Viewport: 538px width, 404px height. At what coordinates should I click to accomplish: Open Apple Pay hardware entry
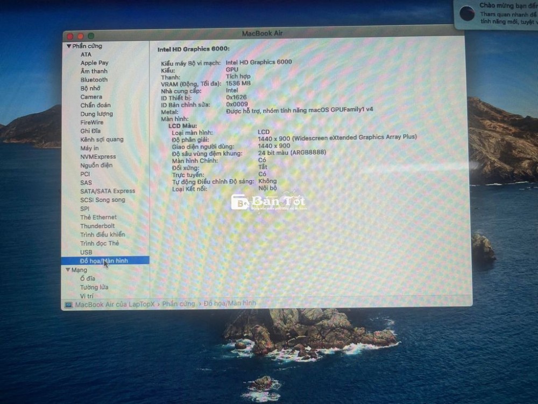coord(94,63)
